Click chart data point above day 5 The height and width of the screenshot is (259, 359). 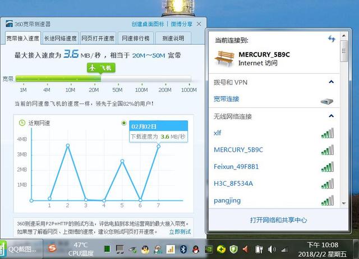click(x=122, y=161)
